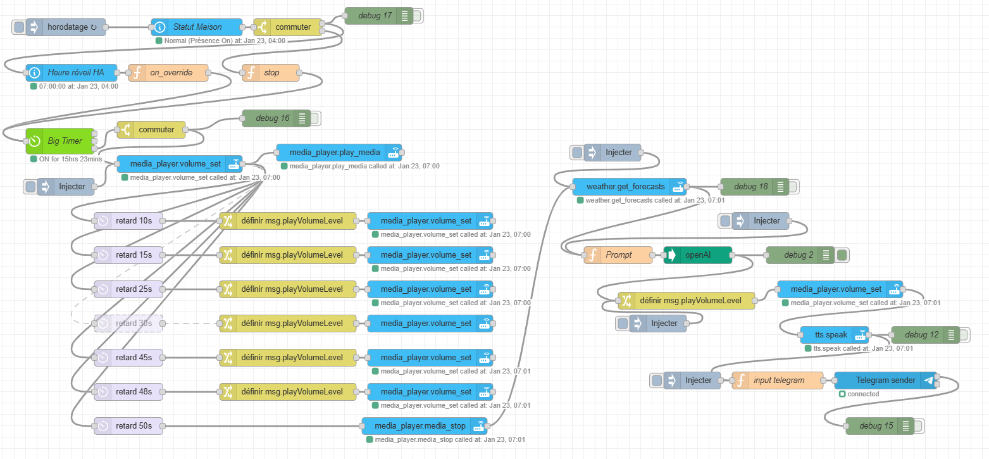This screenshot has height=459, width=989.
Task: Click the horodatage inject trigger button
Action: [19, 27]
